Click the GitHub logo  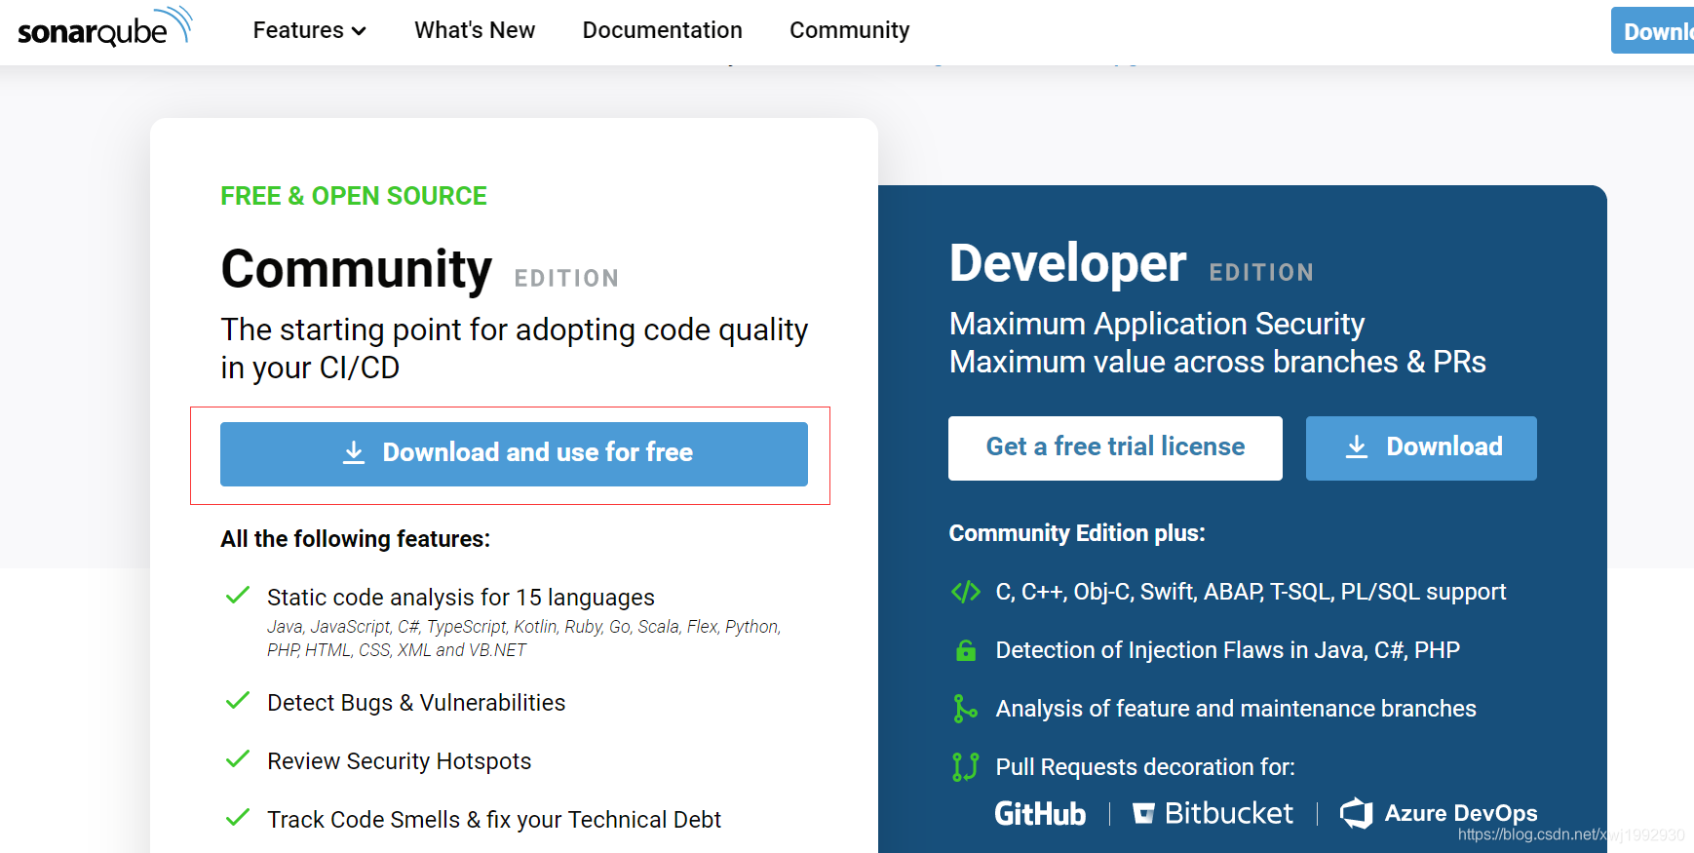[1040, 814]
